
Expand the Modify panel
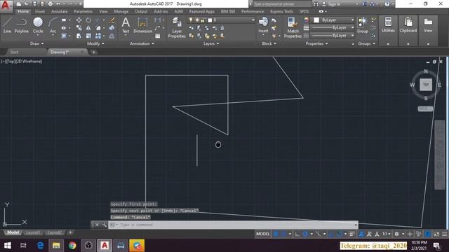(x=95, y=43)
